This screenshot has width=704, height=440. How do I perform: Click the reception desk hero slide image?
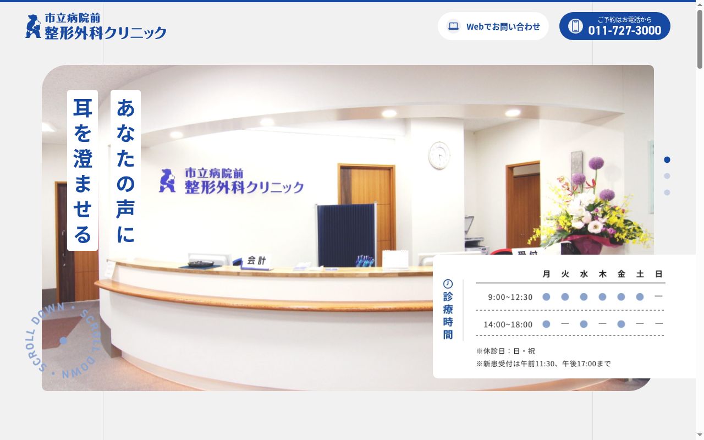pyautogui.click(x=348, y=228)
